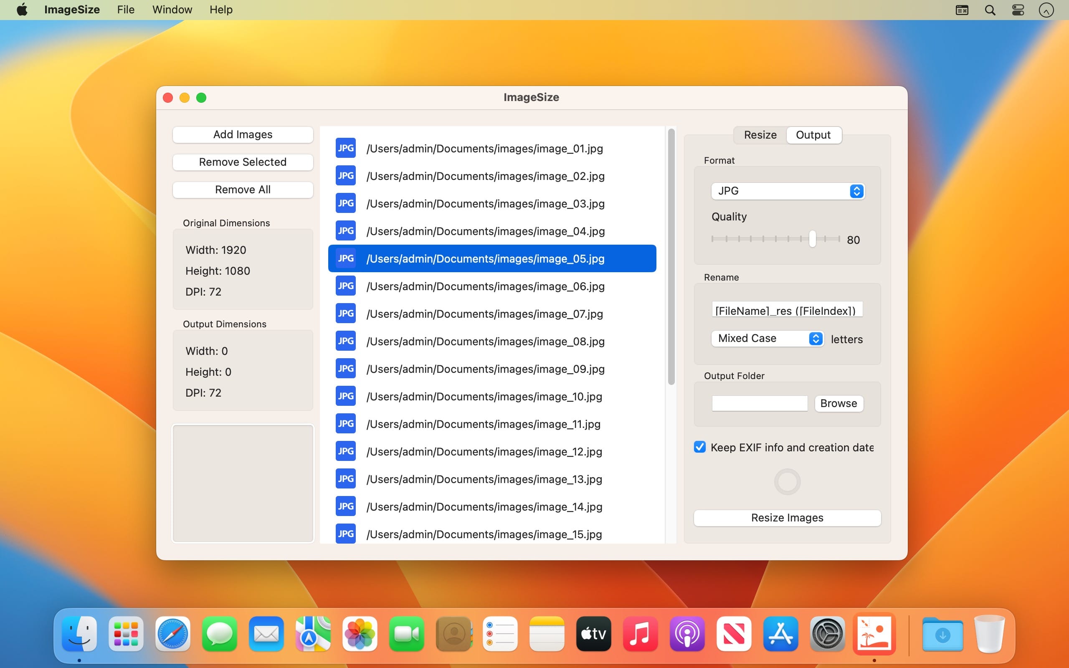Open the JPG format dropdown
The width and height of the screenshot is (1069, 668).
(x=788, y=191)
